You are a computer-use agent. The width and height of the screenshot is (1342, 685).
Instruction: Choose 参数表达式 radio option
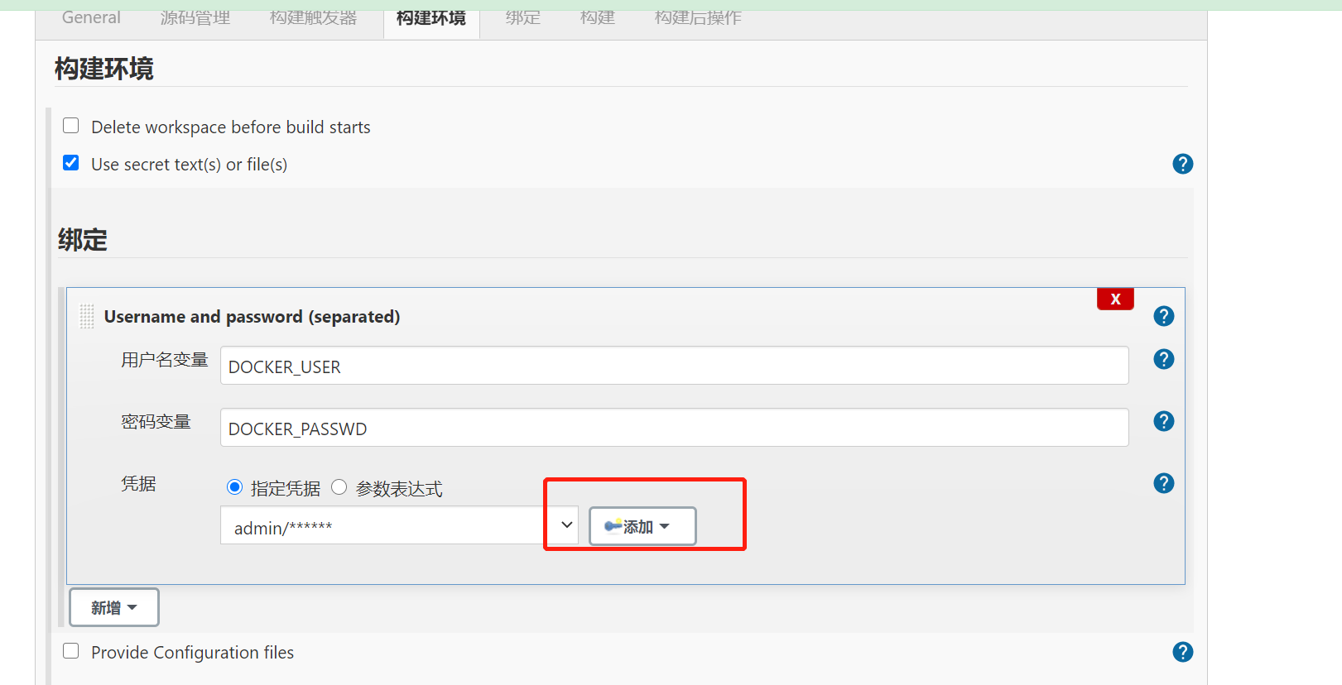point(339,487)
